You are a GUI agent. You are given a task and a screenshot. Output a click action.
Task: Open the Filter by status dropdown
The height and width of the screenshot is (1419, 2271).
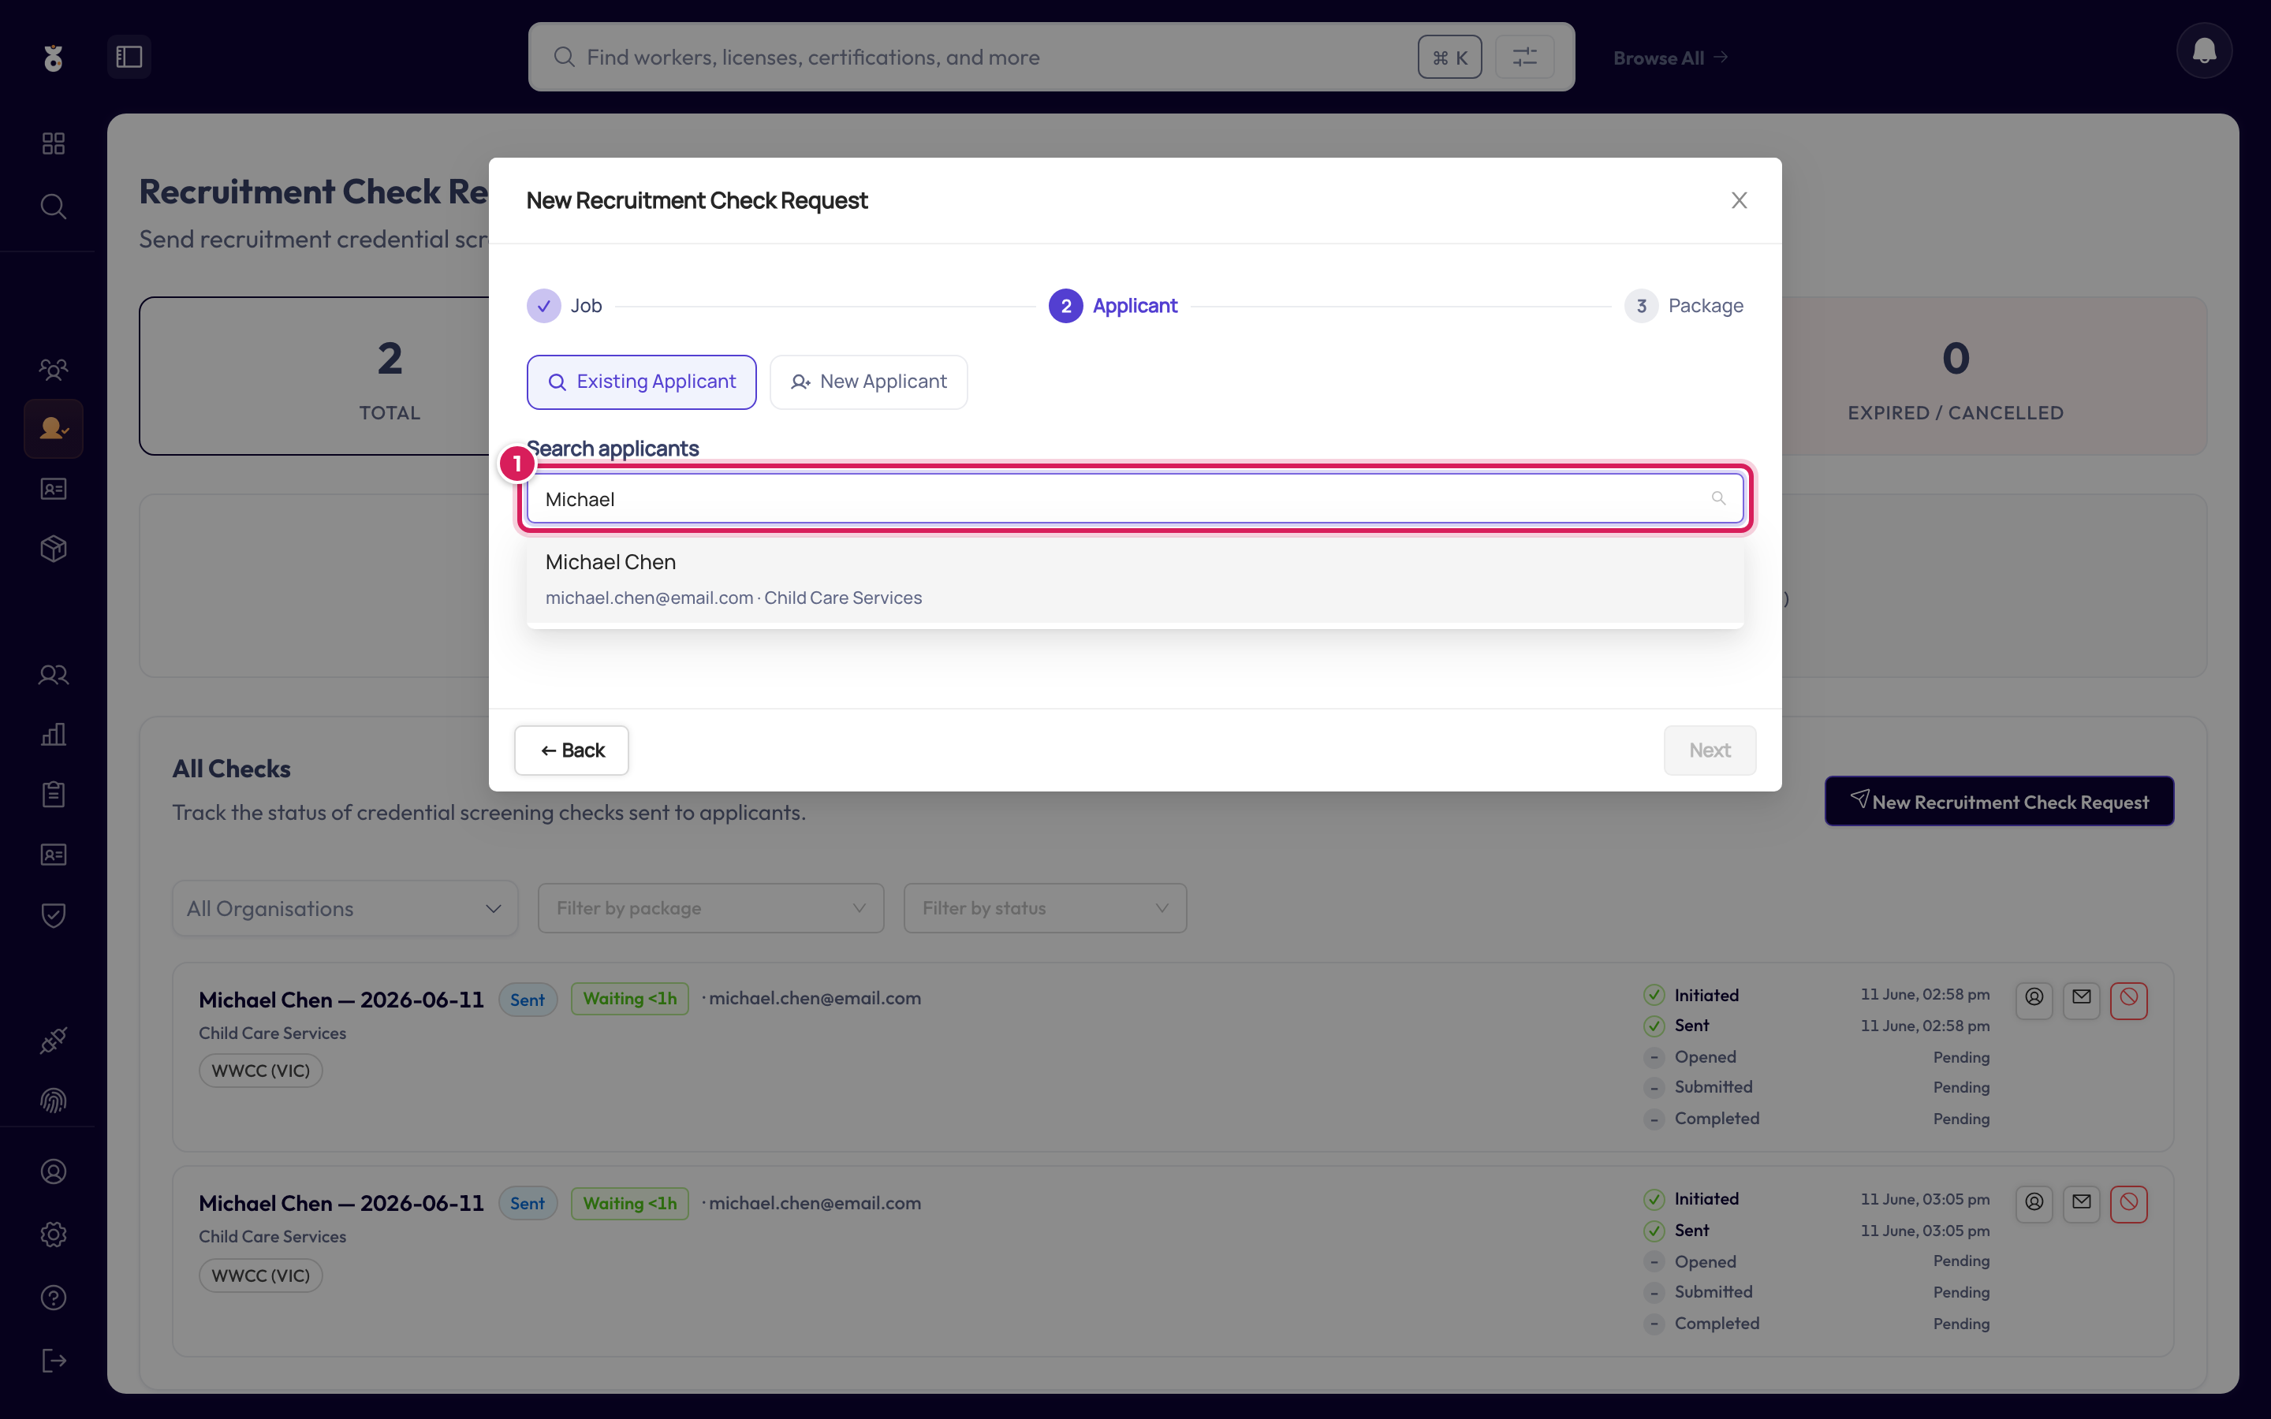[x=1045, y=907]
